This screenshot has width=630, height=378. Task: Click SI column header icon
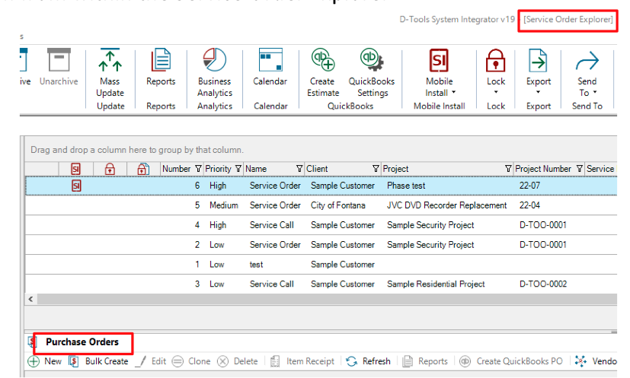point(75,169)
